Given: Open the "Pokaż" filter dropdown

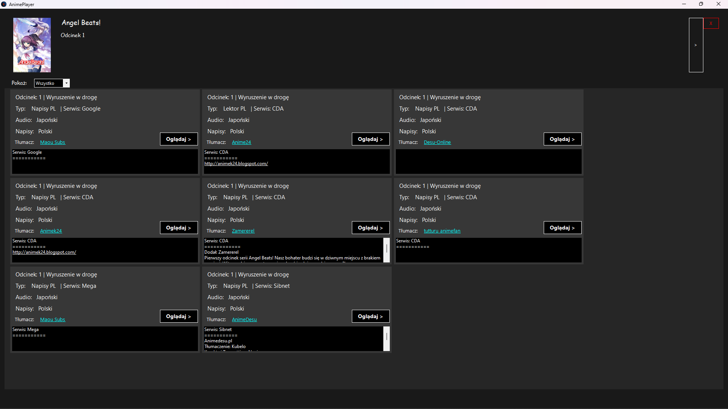Looking at the screenshot, I should pos(66,83).
